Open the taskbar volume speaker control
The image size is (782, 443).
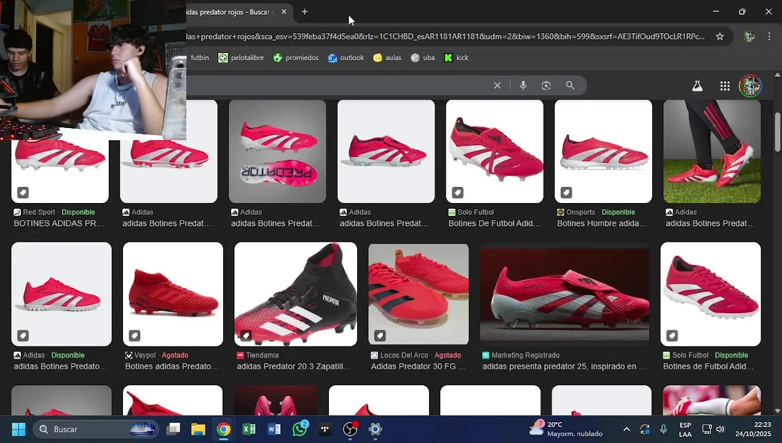tap(721, 429)
